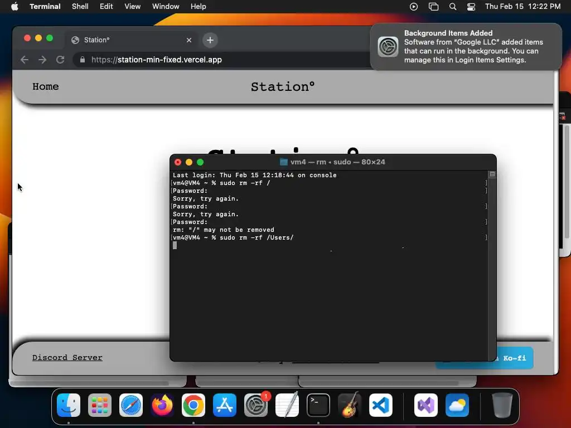Zoom the Terminal window with green button
This screenshot has height=428, width=571.
(200, 162)
